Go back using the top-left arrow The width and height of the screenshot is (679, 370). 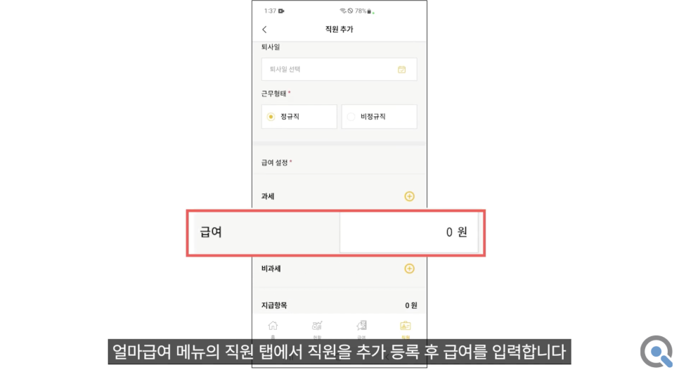pos(264,30)
